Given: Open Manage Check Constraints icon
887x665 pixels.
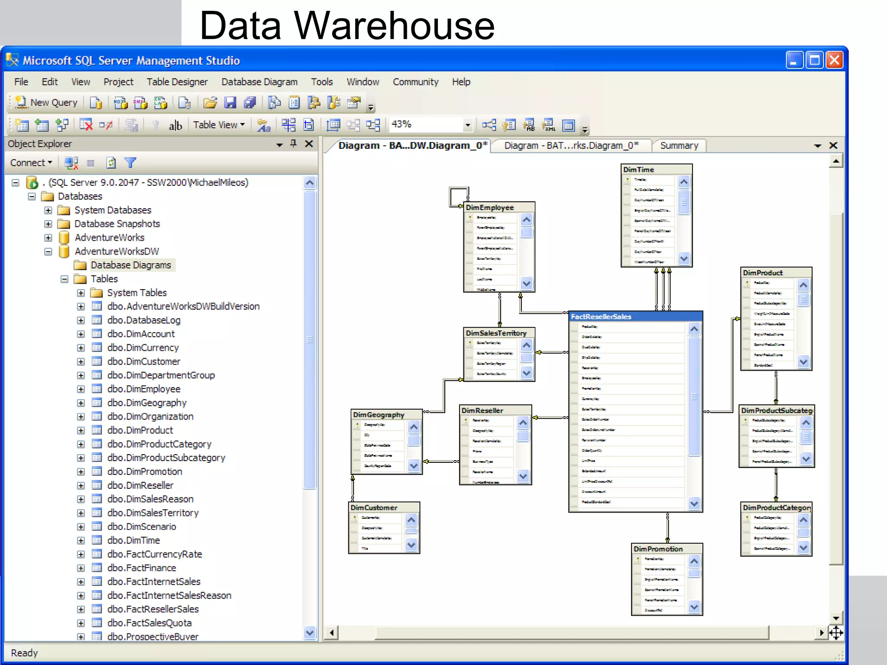Looking at the screenshot, I should [x=569, y=125].
